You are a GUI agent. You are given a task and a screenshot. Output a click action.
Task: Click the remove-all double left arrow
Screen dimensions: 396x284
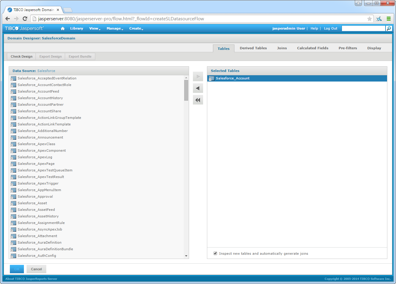click(x=198, y=100)
